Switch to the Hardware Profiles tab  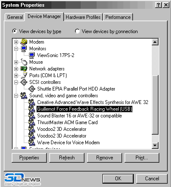tap(83, 17)
